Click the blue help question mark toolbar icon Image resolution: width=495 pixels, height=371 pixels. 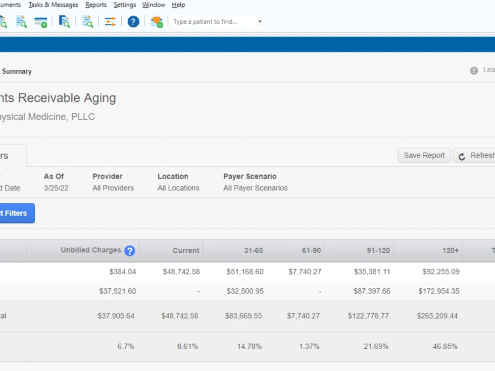133,21
